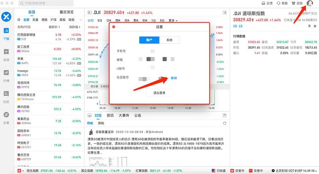319x174 pixels.
Task: Close the 设置 dialog with red dot
Action: click(x=114, y=27)
